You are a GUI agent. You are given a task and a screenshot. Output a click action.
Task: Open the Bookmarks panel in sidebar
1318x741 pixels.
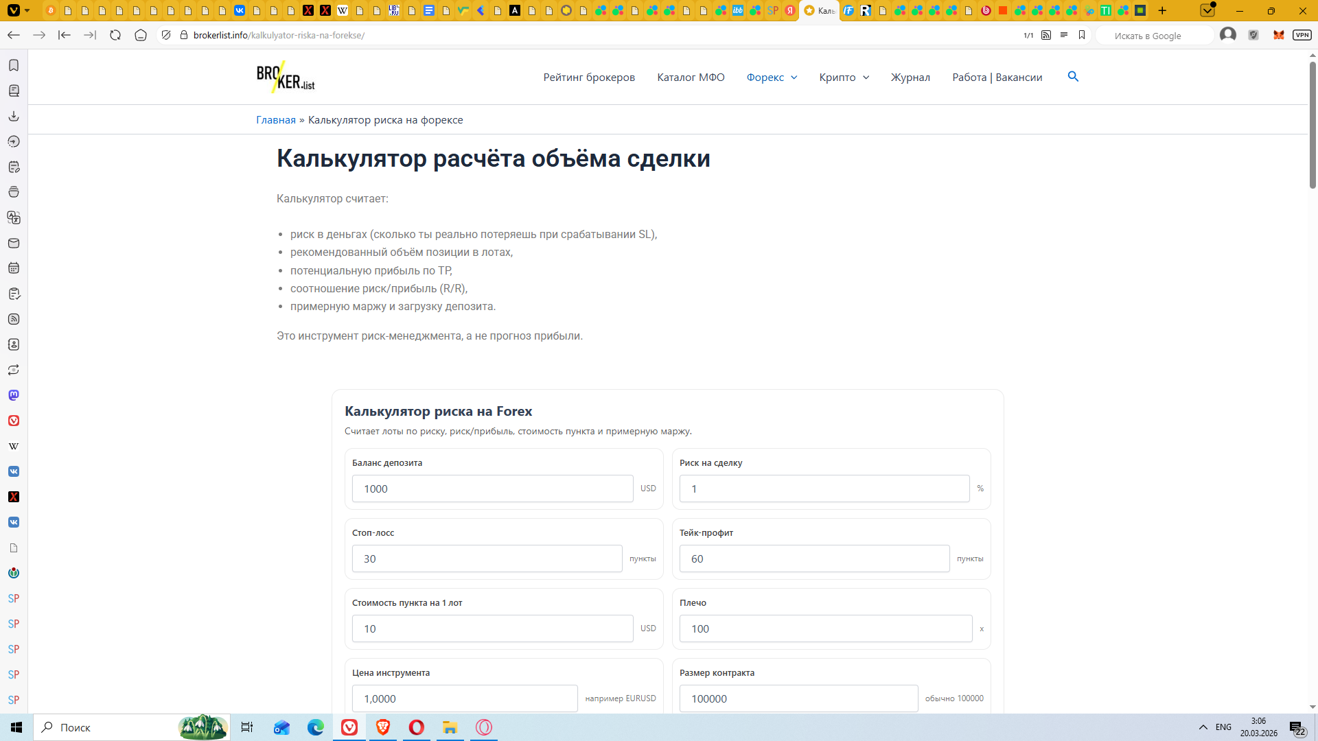pos(14,65)
